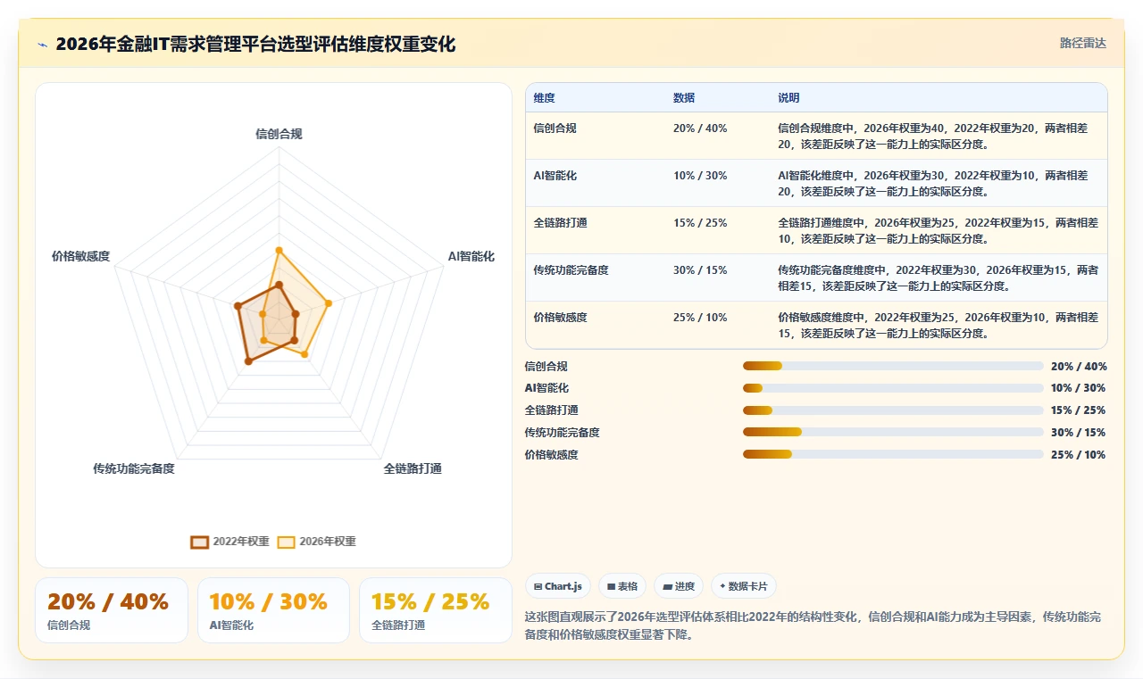
Task: Click the 传统功能完备度 table row name
Action: pyautogui.click(x=571, y=269)
